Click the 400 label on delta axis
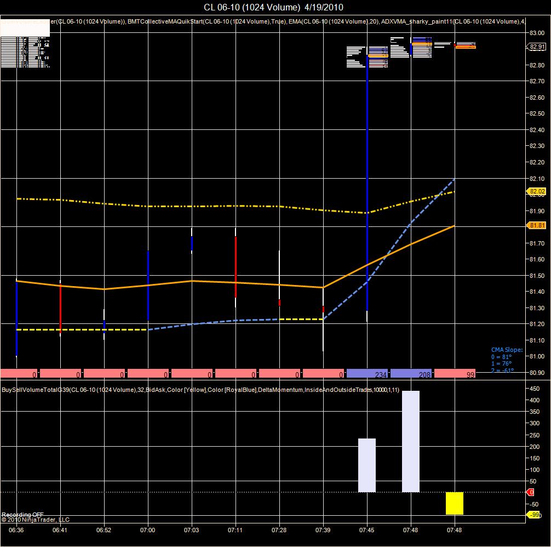Image resolution: width=551 pixels, height=547 pixels. [535, 400]
